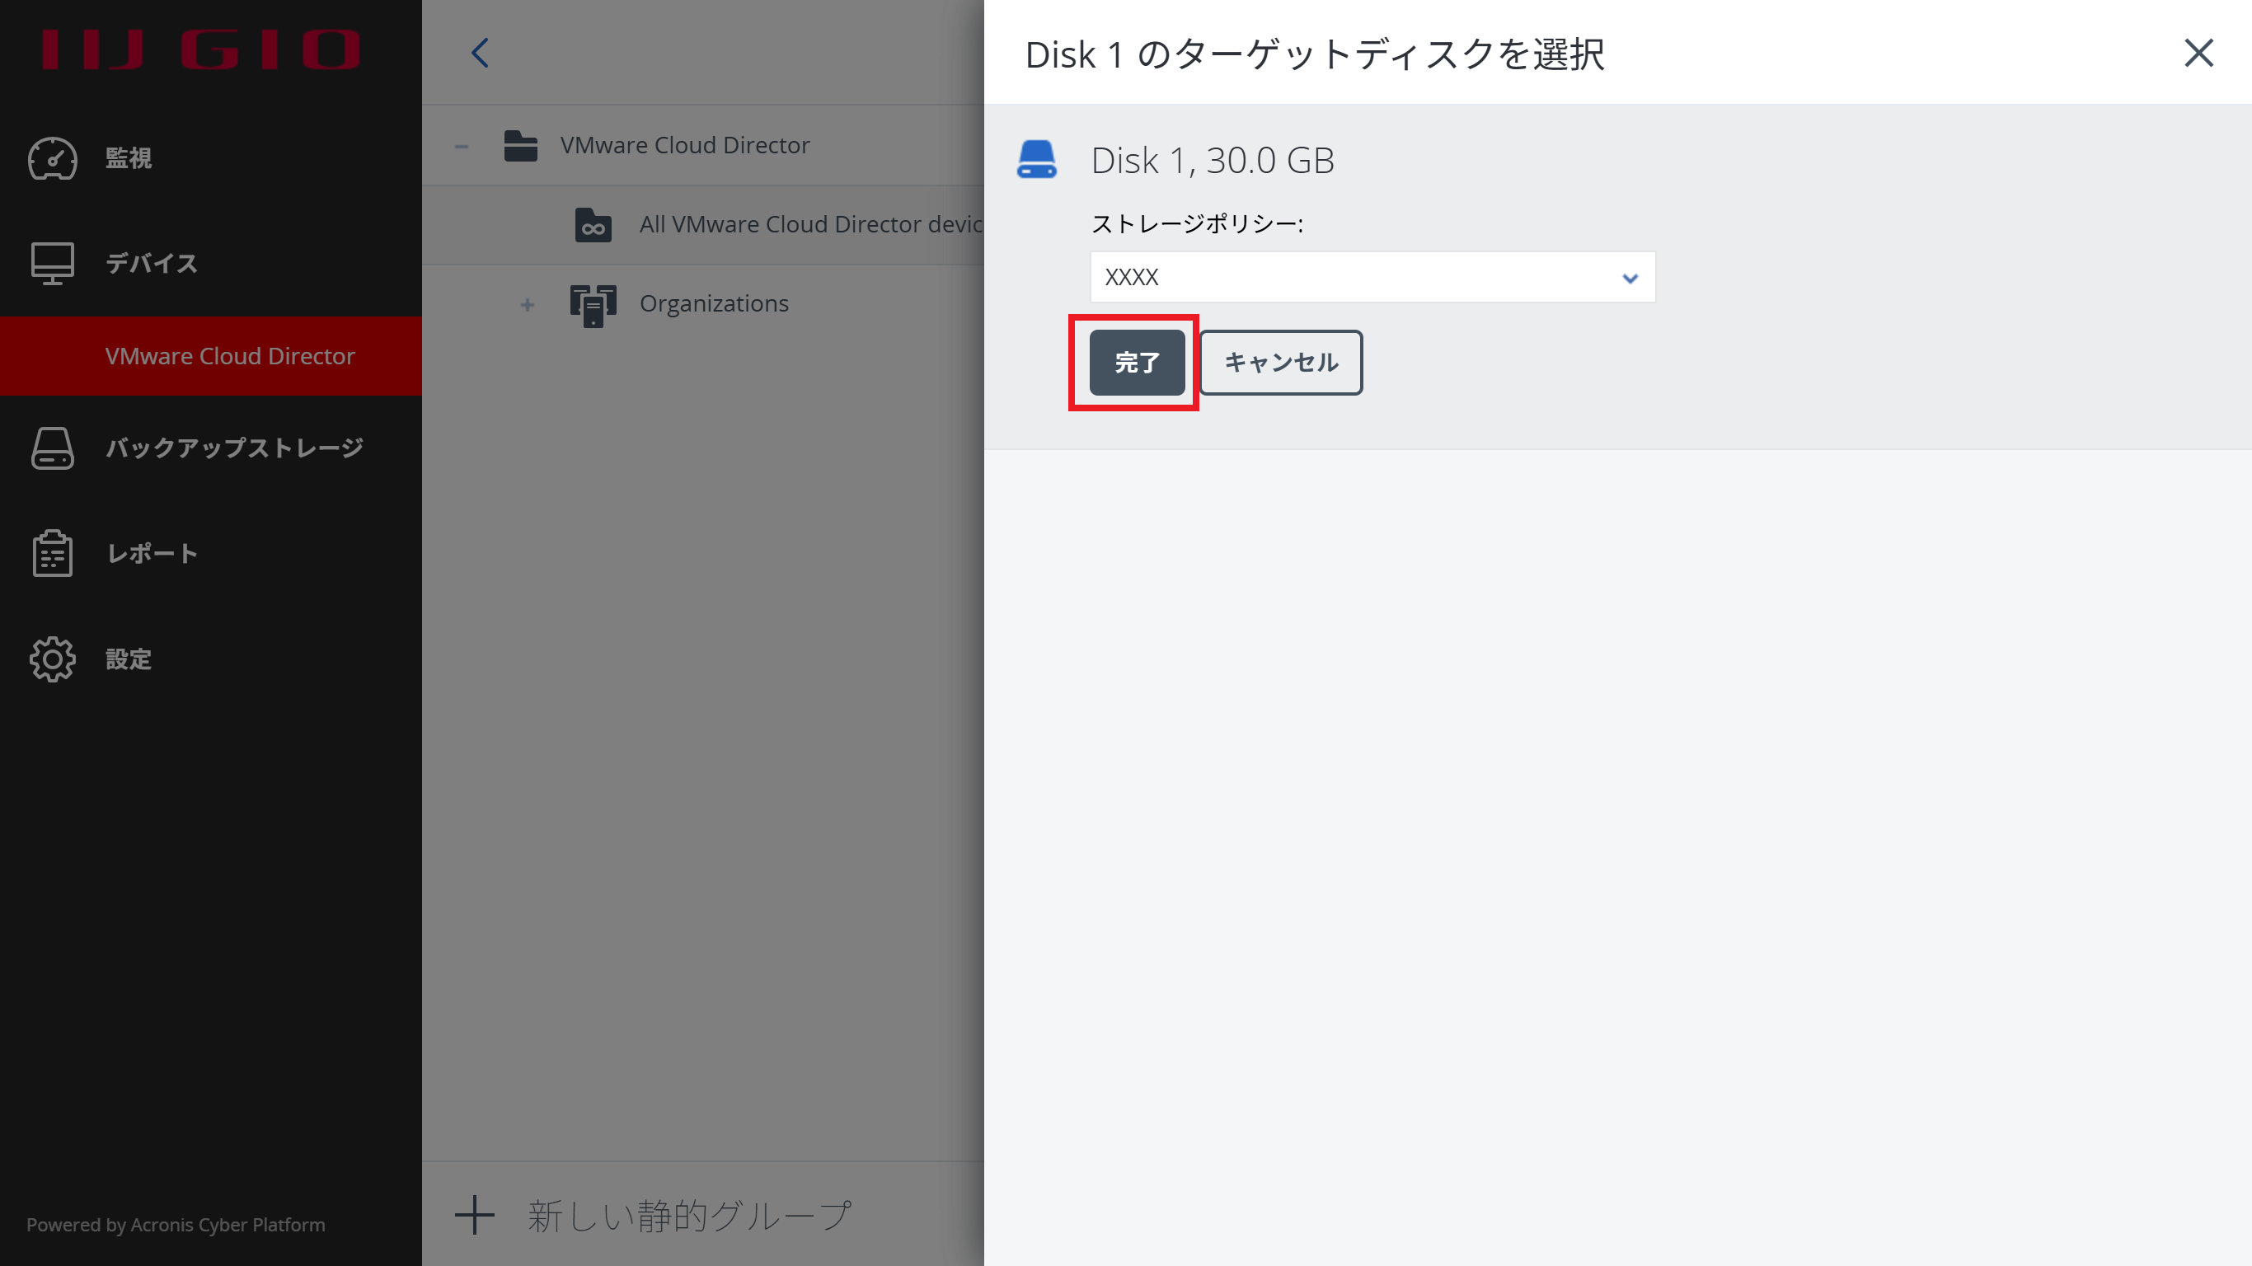Click the IIJ GIO logo
Image resolution: width=2252 pixels, height=1266 pixels.
coord(201,49)
